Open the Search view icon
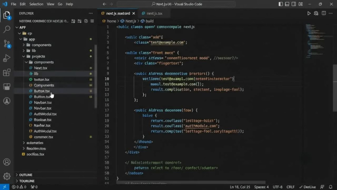The image size is (337, 190). click(7, 29)
